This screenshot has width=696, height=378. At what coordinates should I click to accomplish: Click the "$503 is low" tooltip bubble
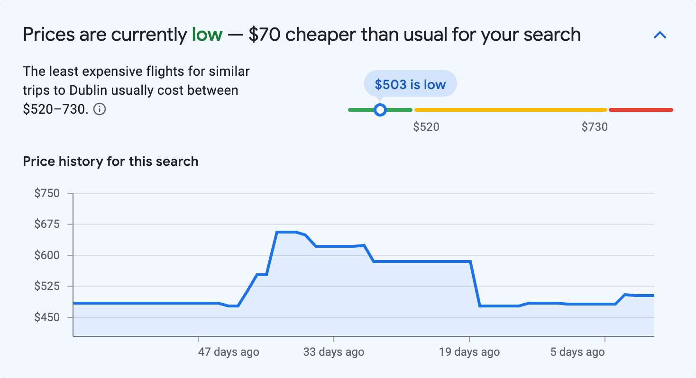coord(410,83)
